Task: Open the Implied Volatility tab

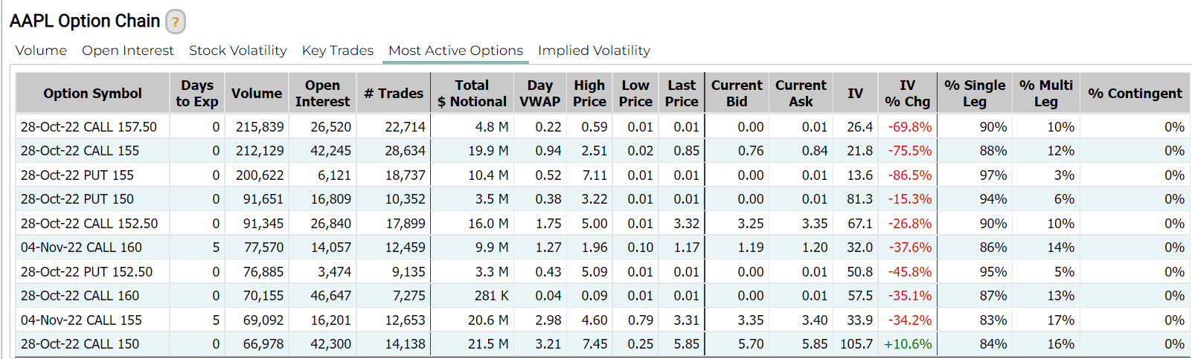Action: click(x=594, y=51)
